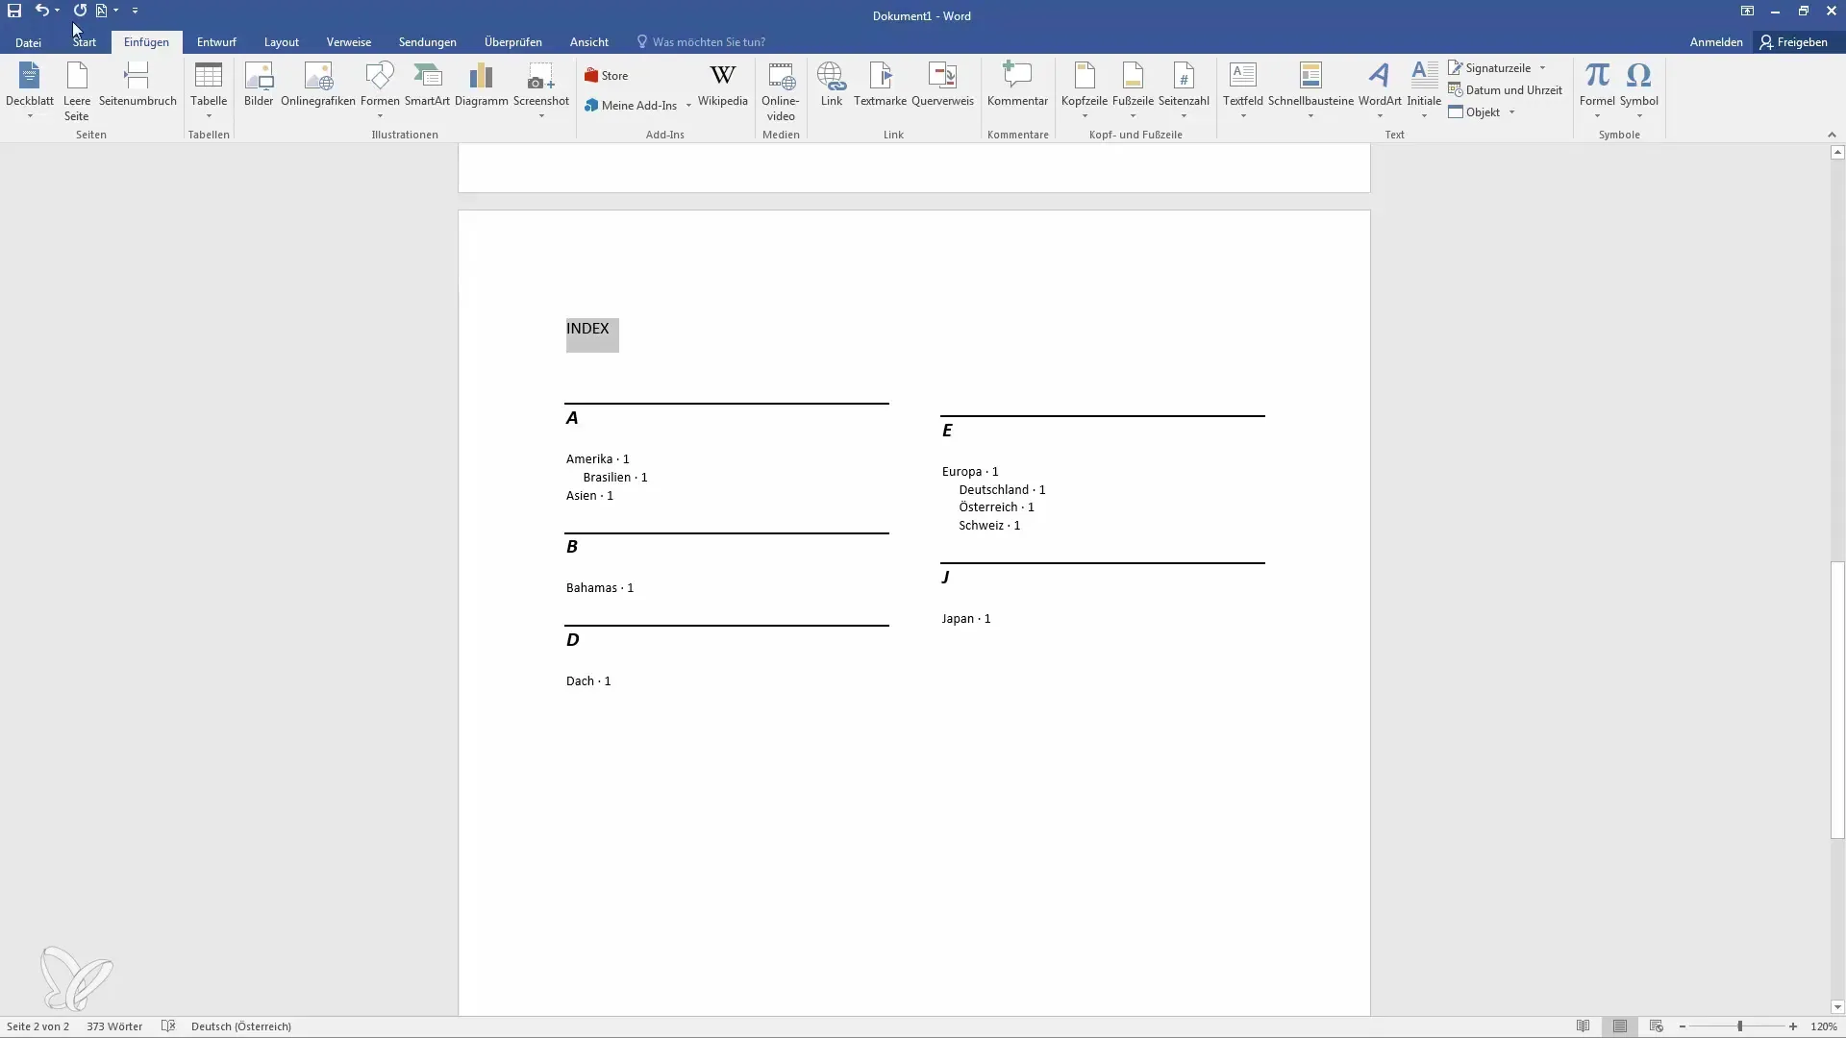Insert a cover page with Deckblatt
1846x1038 pixels.
tap(30, 90)
